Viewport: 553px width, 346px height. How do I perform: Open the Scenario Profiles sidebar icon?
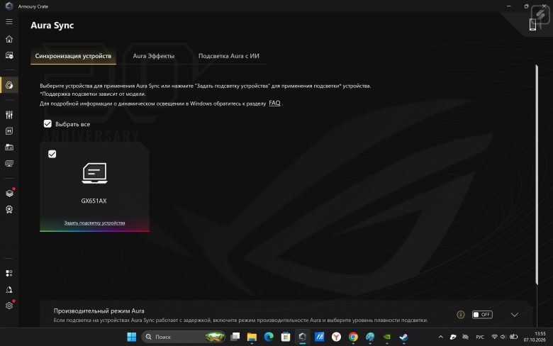[x=9, y=131]
